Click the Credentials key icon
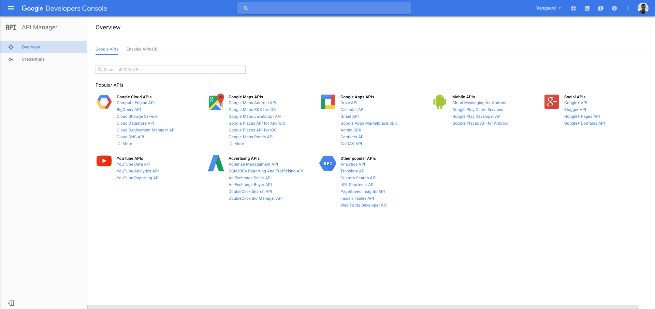The image size is (655, 309). tap(11, 59)
